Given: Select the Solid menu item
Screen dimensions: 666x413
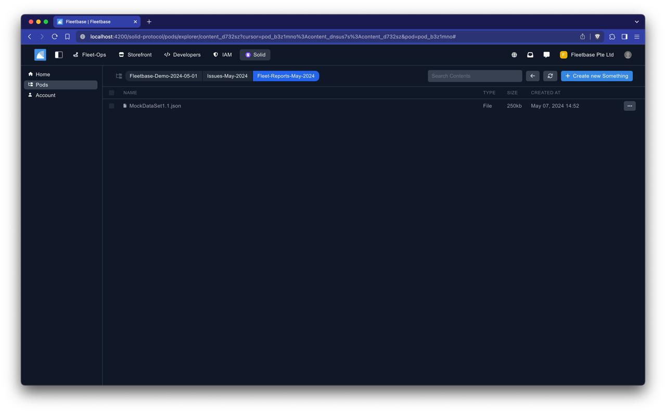Looking at the screenshot, I should [x=255, y=55].
